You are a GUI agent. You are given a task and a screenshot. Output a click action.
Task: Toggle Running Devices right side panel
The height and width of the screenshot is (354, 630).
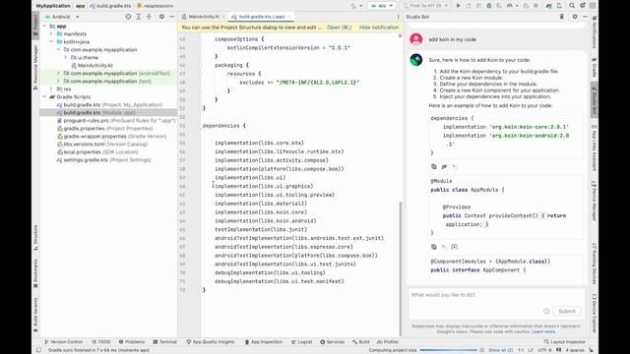(595, 264)
